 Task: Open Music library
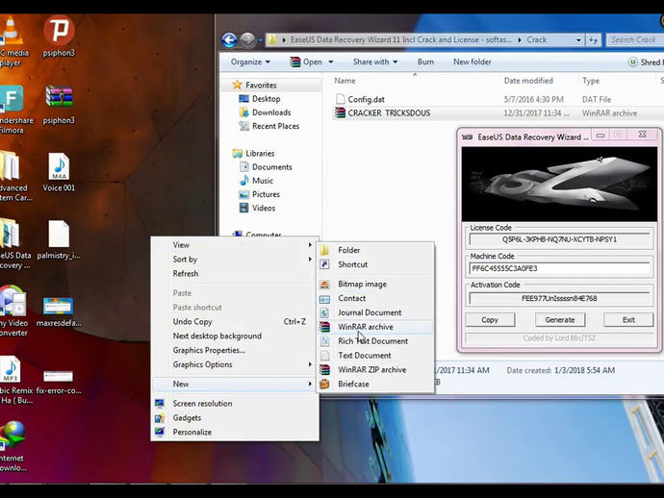click(x=263, y=181)
